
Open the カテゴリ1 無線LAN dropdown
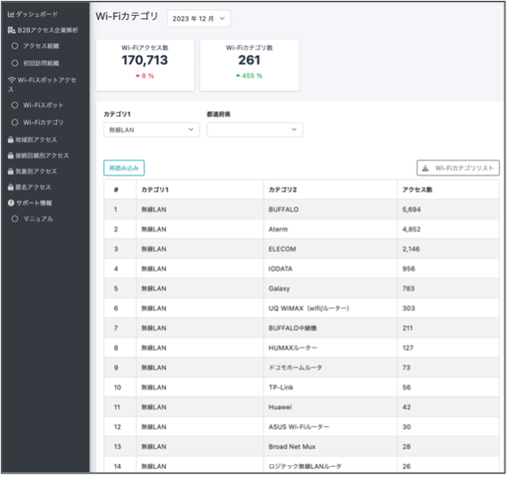[x=152, y=130]
